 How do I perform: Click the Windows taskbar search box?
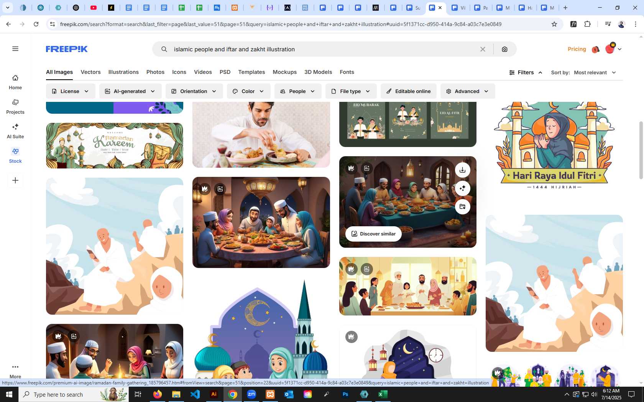(x=74, y=394)
